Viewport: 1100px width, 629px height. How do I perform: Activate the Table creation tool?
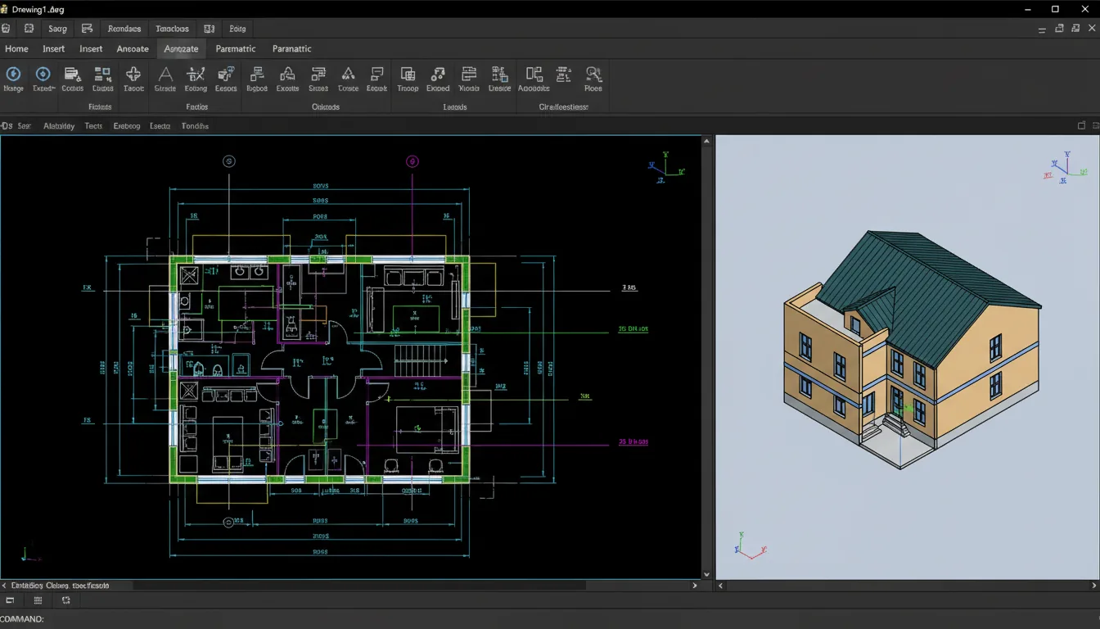click(x=133, y=78)
